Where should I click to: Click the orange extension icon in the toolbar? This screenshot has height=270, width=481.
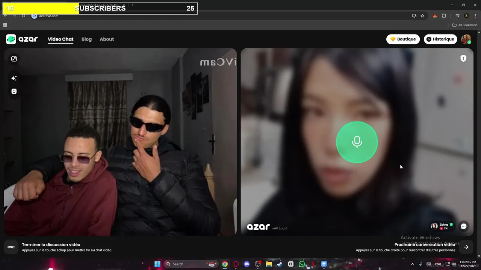(x=435, y=16)
